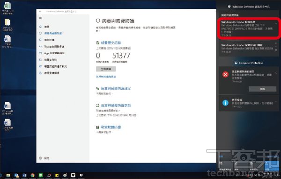Open Account protection sidebar item
Viewport: 281px width, 179px height.
pyautogui.click(x=49, y=40)
